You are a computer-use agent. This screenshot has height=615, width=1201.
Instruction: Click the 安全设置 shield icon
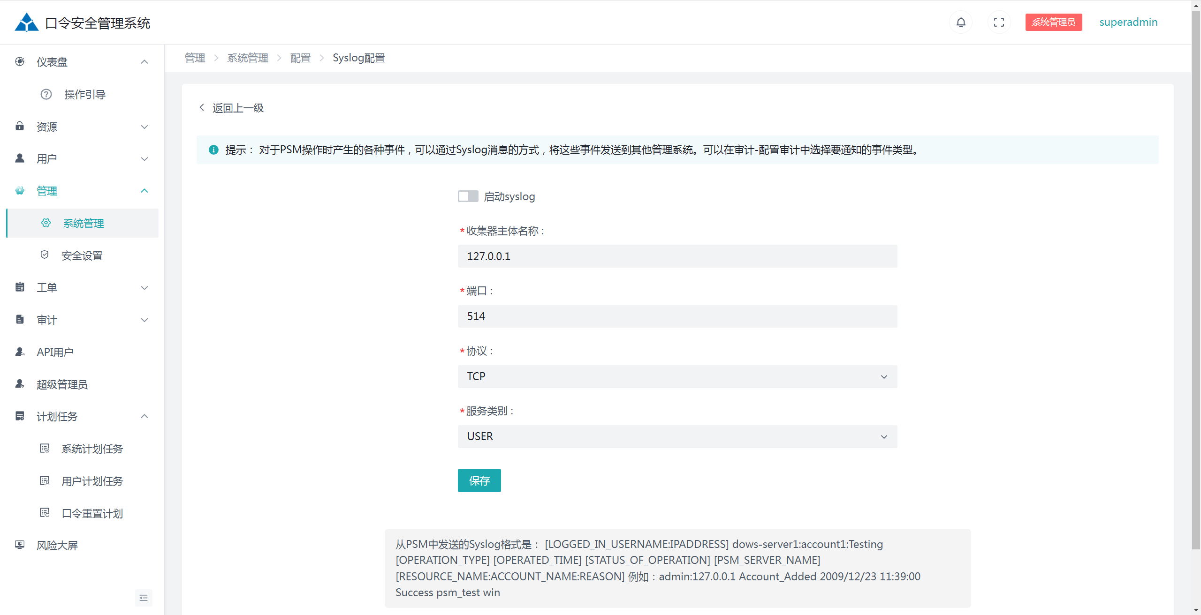point(45,255)
